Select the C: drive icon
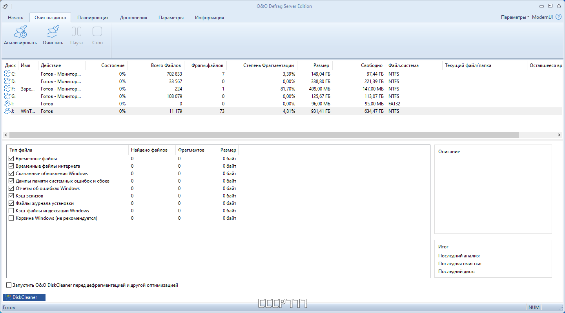The image size is (565, 313). (x=7, y=74)
